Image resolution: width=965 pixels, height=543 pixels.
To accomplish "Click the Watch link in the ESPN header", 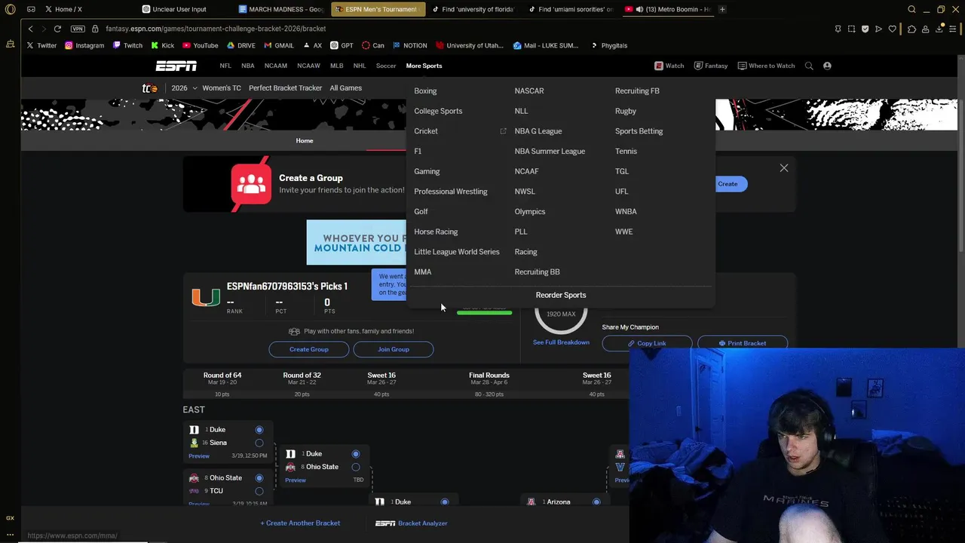I will point(669,66).
